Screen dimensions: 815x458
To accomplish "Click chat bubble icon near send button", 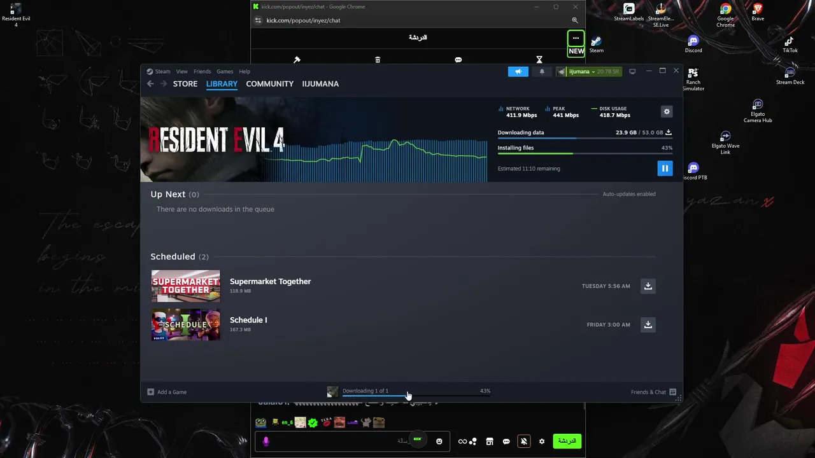I will (506, 441).
